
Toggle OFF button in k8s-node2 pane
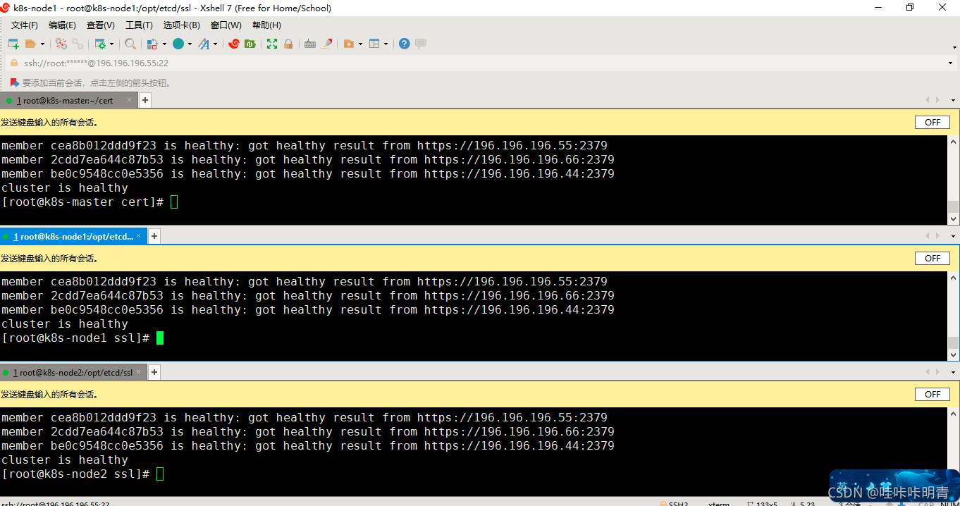tap(933, 394)
